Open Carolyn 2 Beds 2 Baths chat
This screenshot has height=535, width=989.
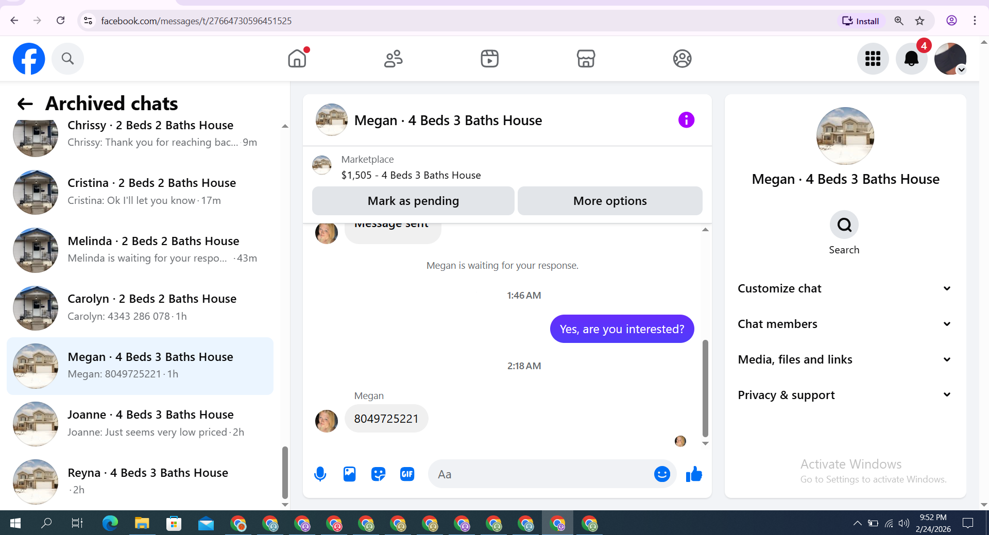pyautogui.click(x=140, y=308)
